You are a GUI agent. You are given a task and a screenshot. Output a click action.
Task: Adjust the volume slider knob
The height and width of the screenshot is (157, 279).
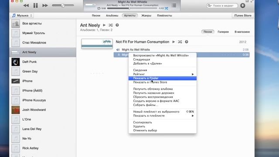[63, 6]
